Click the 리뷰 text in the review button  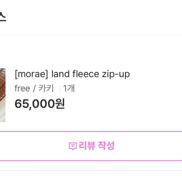[x=86, y=146]
